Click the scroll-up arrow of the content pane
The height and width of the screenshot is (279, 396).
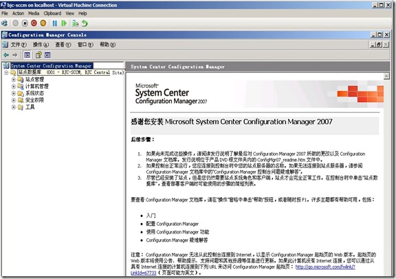[386, 76]
